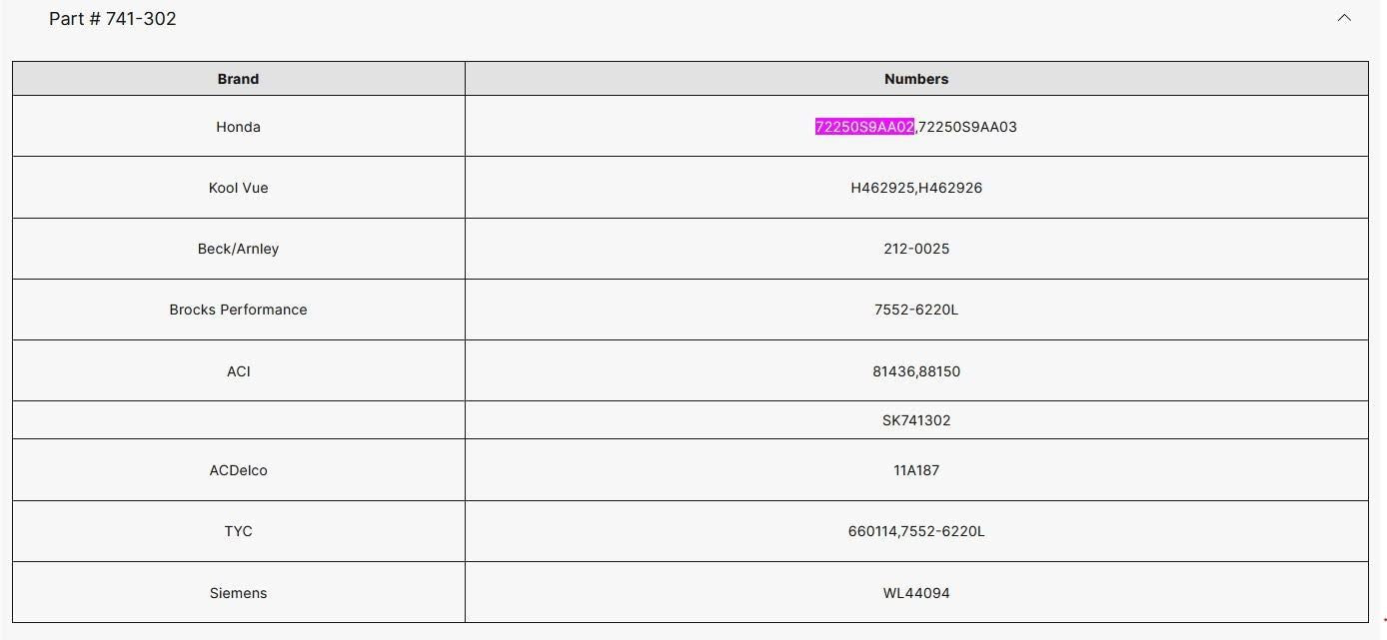The width and height of the screenshot is (1387, 640).
Task: Select the Honda brand cell
Action: coord(238,127)
